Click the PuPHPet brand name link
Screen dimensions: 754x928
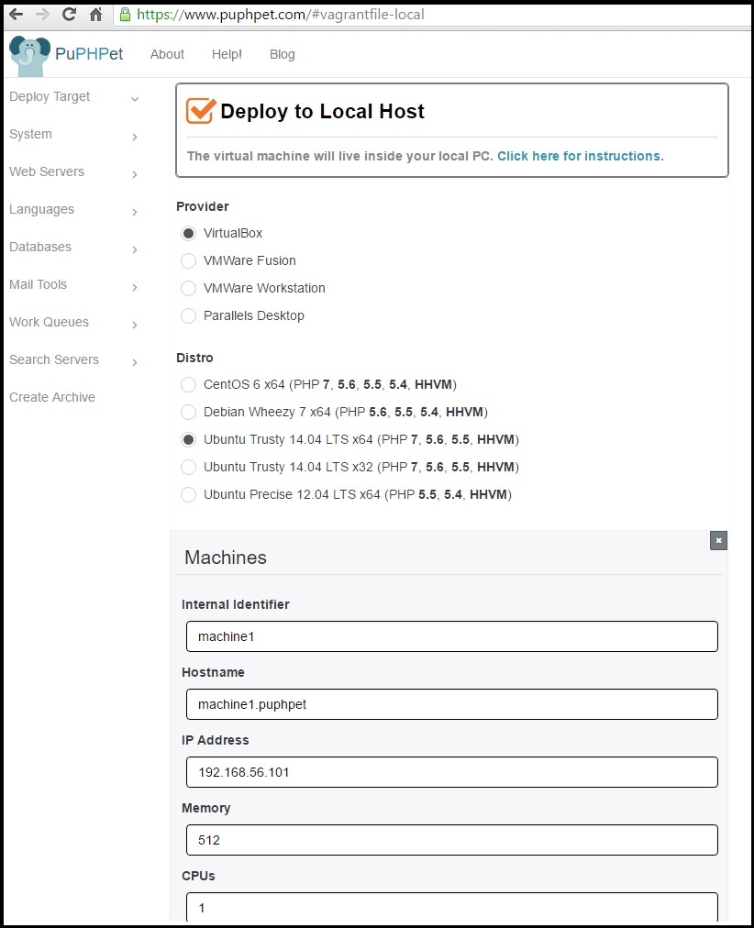tap(89, 54)
